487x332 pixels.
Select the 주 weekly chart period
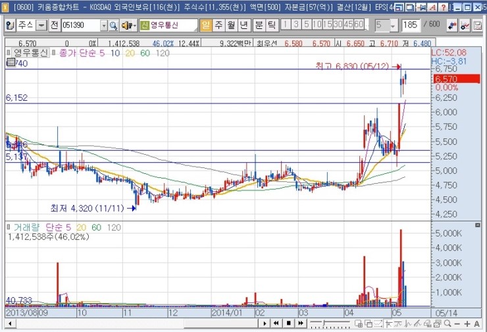(x=218, y=25)
